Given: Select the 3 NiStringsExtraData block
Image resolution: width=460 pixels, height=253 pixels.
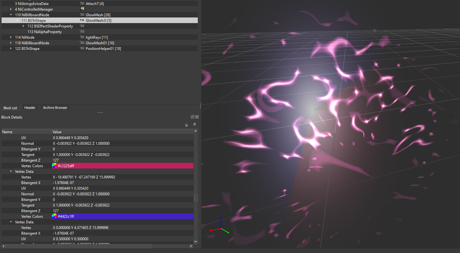Looking at the screenshot, I should point(32,3).
